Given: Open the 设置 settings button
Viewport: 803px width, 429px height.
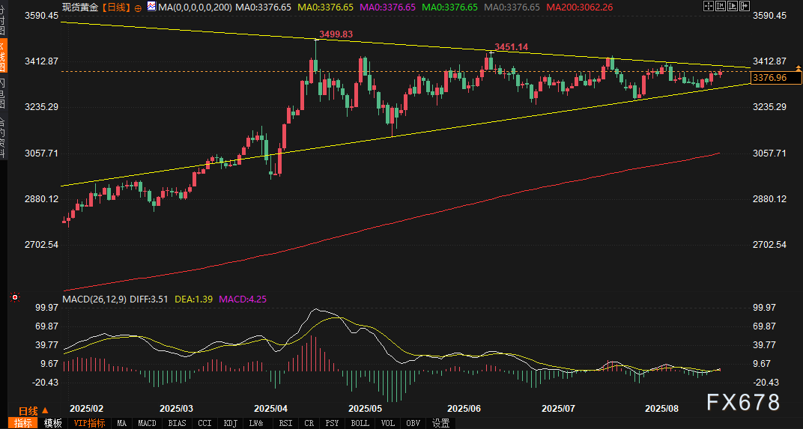Looking at the screenshot, I should point(441,423).
